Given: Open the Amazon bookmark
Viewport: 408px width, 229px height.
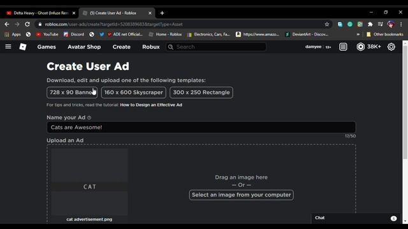Looking at the screenshot, I should coord(258,34).
